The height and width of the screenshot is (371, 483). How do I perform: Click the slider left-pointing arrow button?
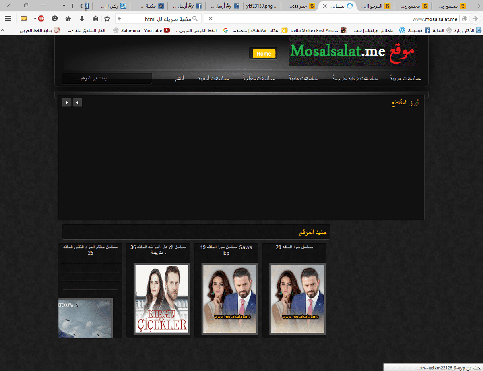[x=77, y=102]
